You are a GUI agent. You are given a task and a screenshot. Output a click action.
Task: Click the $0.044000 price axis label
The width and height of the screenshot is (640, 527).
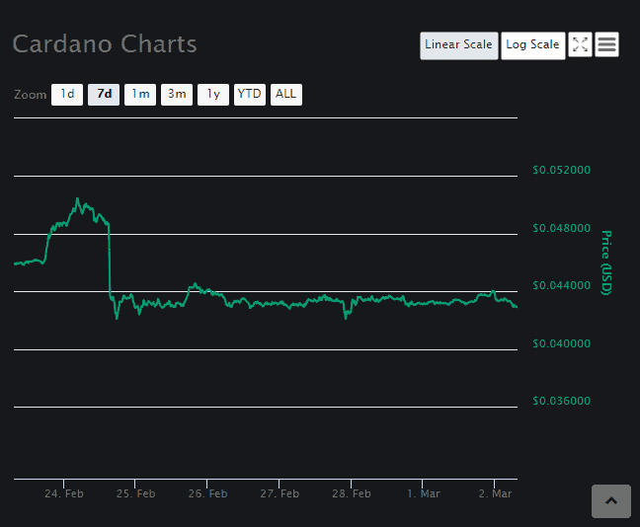[x=561, y=285]
